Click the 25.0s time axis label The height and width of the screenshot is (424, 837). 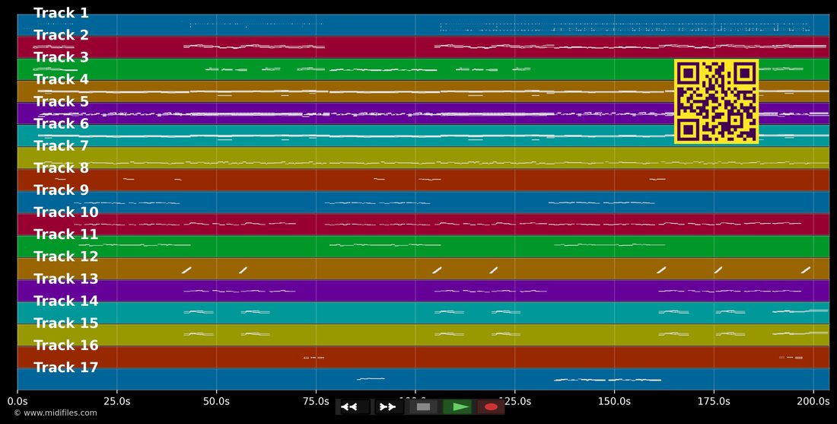tap(117, 400)
